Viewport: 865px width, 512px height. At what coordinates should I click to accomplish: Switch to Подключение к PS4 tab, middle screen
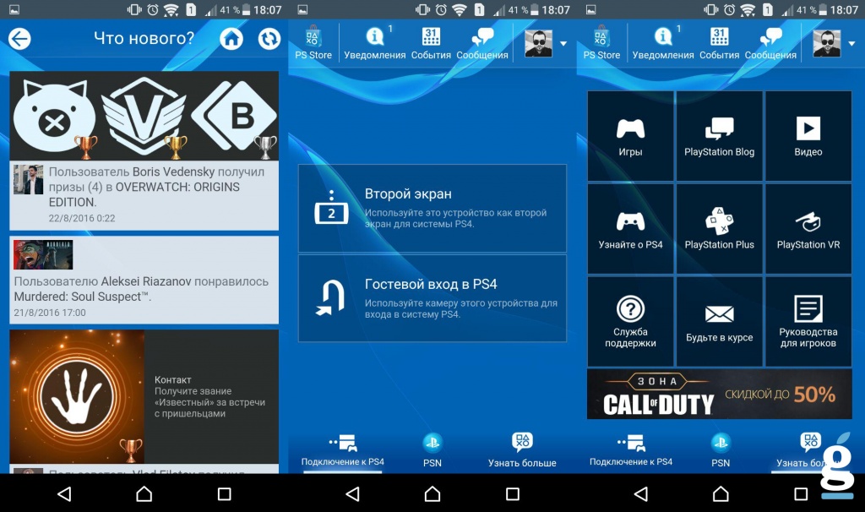343,449
